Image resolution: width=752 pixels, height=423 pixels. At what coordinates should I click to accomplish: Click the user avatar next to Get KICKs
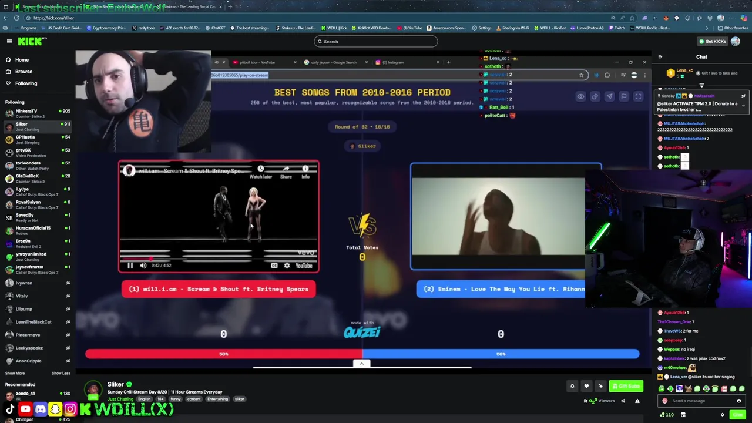736,41
